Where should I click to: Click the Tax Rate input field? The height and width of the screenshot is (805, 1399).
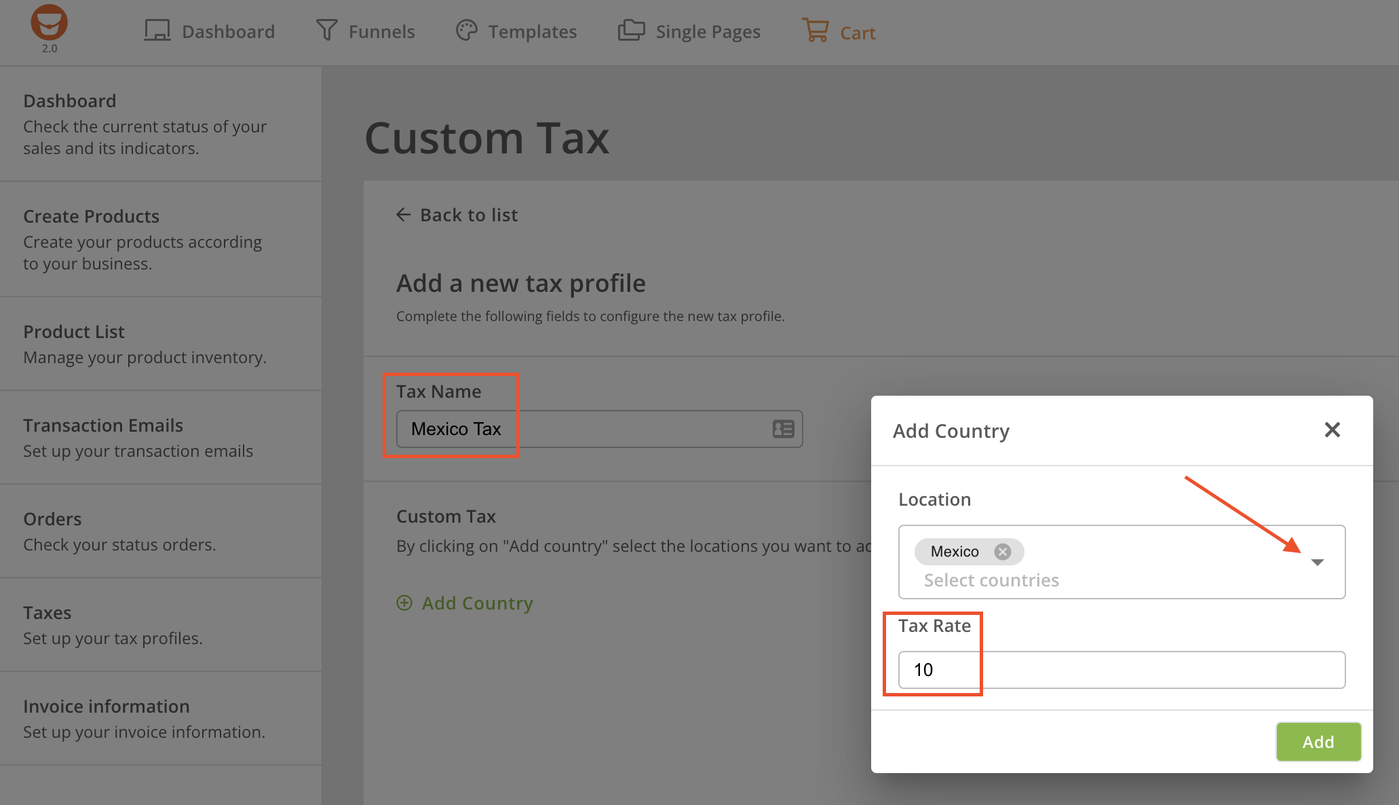1122,670
